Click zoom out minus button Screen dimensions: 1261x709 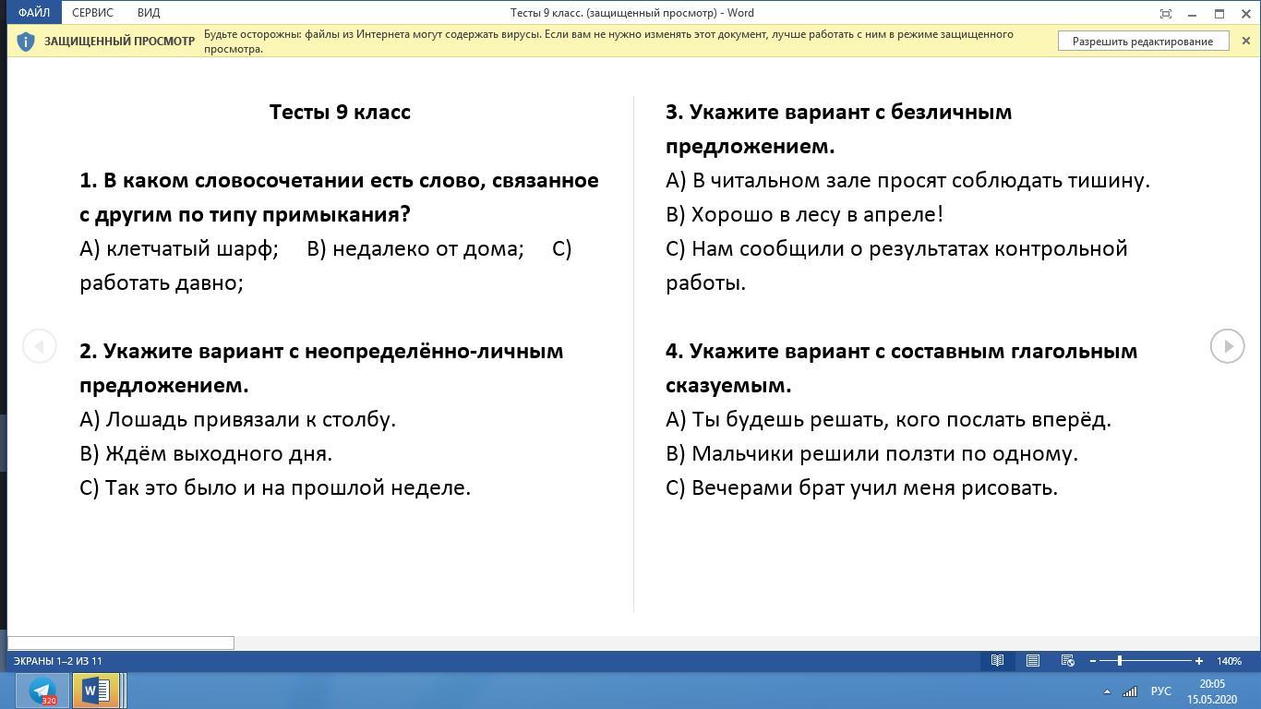1093,661
